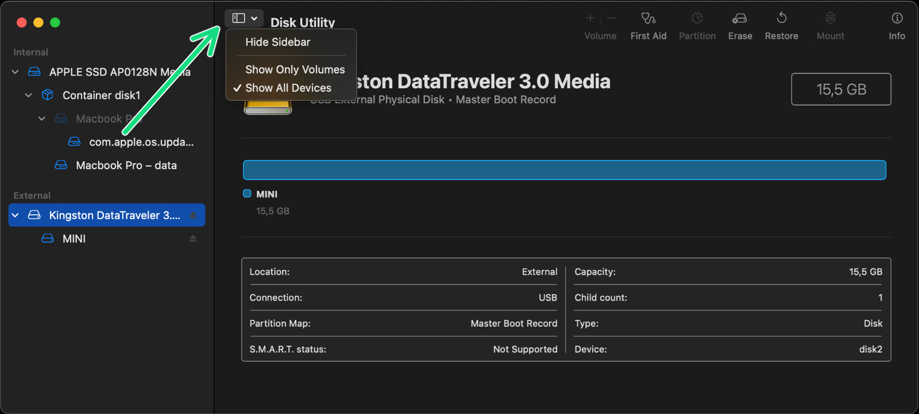Select Kingston DataTraveler 3.... in sidebar
The width and height of the screenshot is (919, 414).
coord(107,215)
